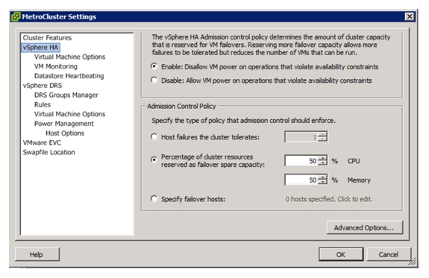
Task: Select Enable admission control radio button
Action: 154,66
